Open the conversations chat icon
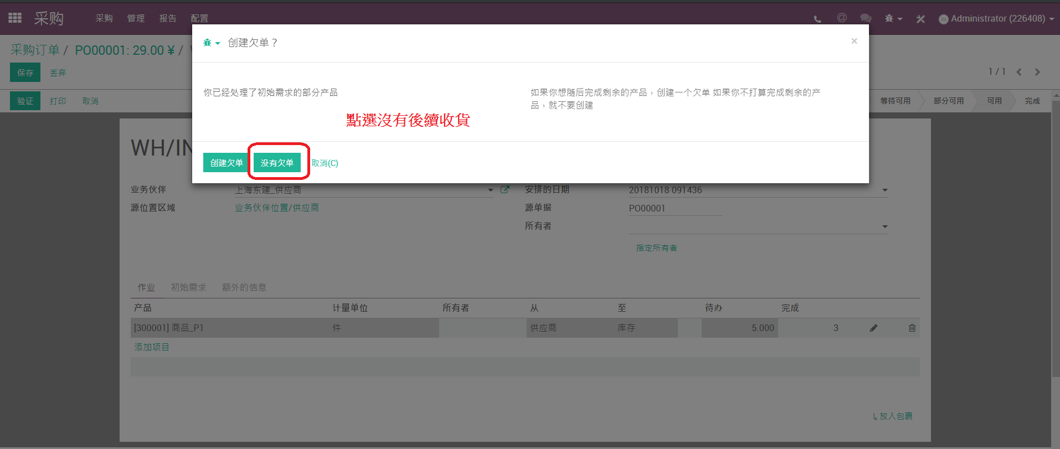The image size is (1060, 449). (x=866, y=18)
